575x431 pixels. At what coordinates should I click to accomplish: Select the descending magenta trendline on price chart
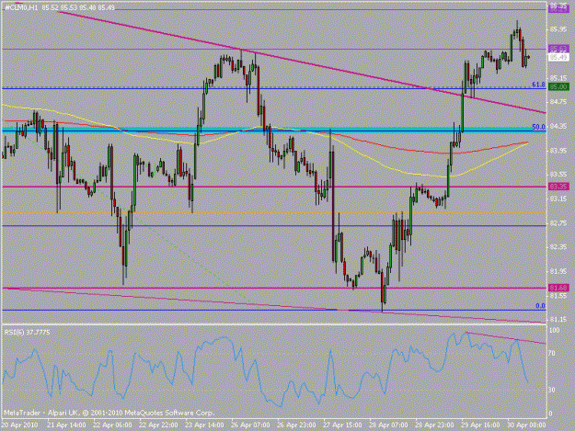tap(301, 62)
